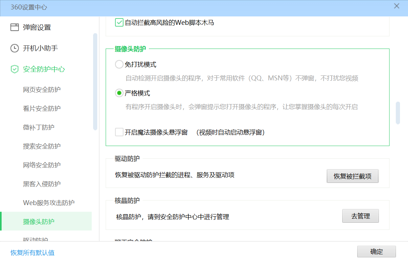Select 摄像头防护 in sidebar
Image resolution: width=408 pixels, height=262 pixels.
click(46, 221)
